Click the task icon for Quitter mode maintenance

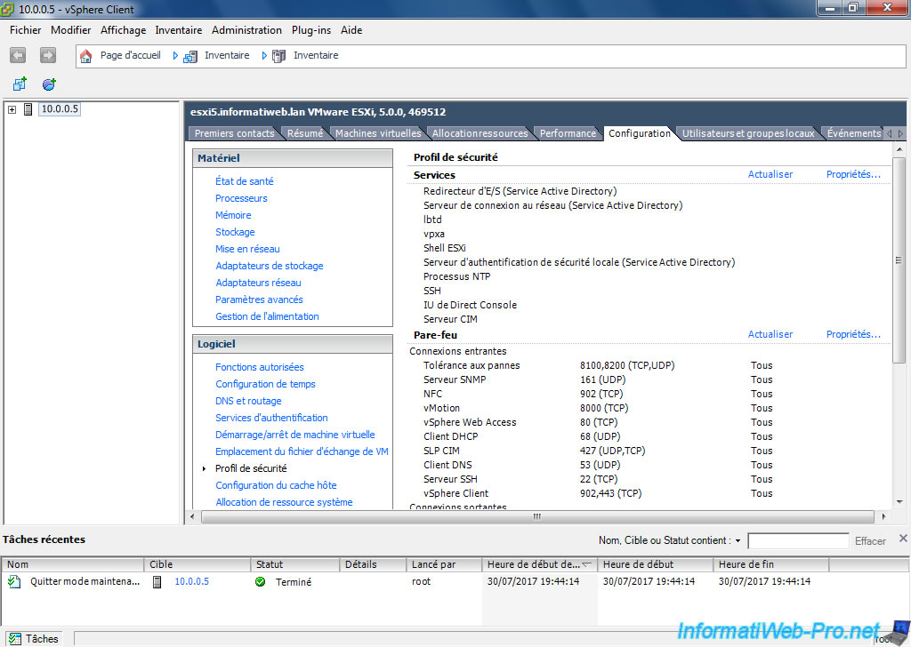tap(14, 581)
